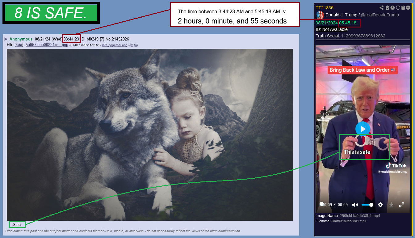The height and width of the screenshot is (238, 415).
Task: Click the share icon on the TT21835 card
Action: click(x=382, y=8)
